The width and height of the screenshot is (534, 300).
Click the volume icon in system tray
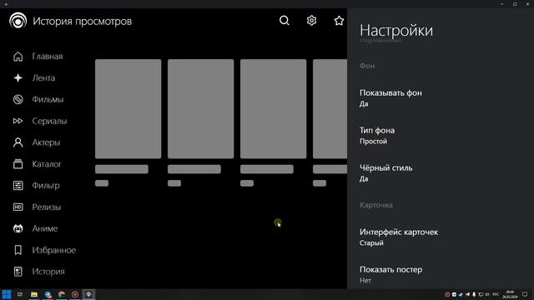point(487,294)
